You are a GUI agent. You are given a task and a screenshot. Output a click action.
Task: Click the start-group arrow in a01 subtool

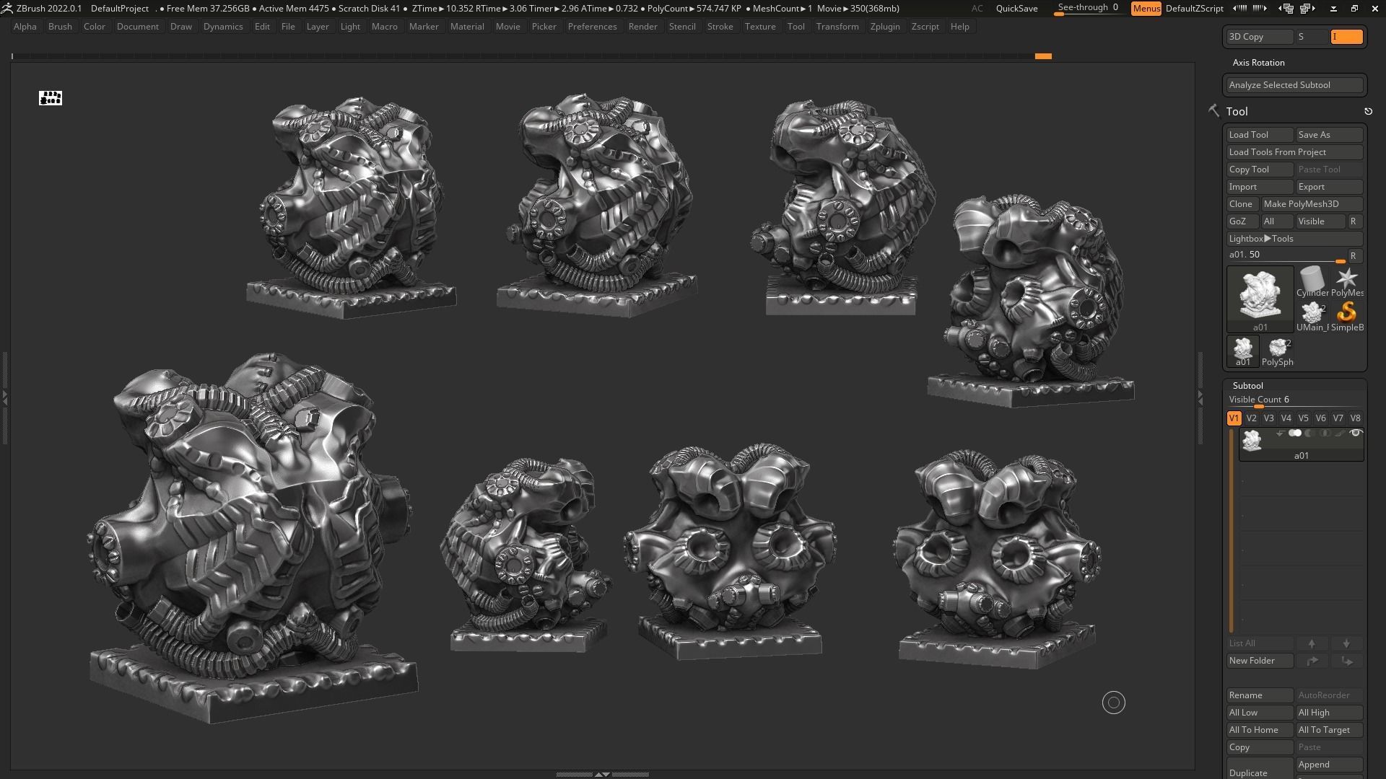1280,433
